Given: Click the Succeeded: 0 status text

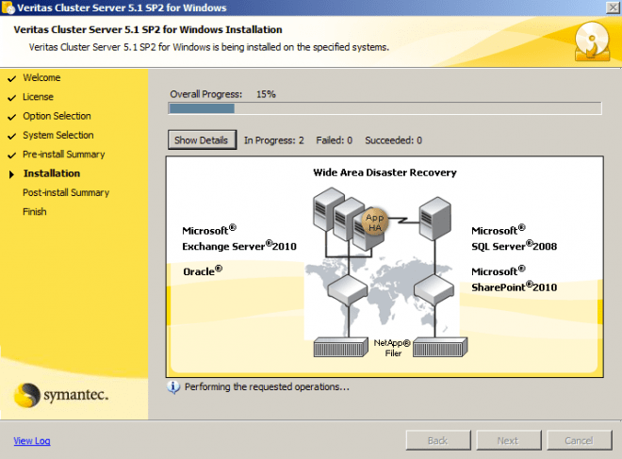Looking at the screenshot, I should click(394, 140).
